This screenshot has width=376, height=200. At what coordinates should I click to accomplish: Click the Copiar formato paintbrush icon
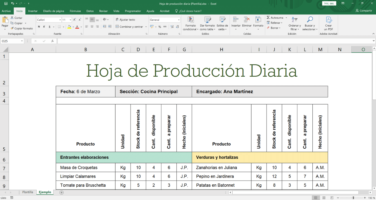pyautogui.click(x=12, y=28)
